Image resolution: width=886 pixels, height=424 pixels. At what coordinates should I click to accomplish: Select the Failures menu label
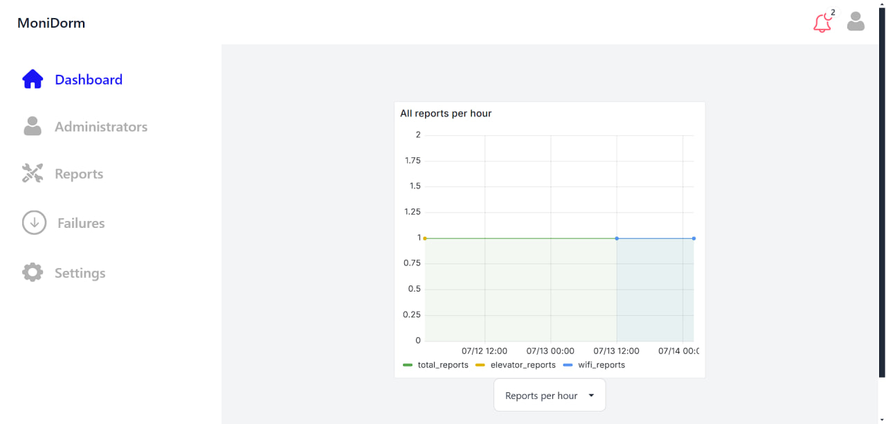[81, 223]
